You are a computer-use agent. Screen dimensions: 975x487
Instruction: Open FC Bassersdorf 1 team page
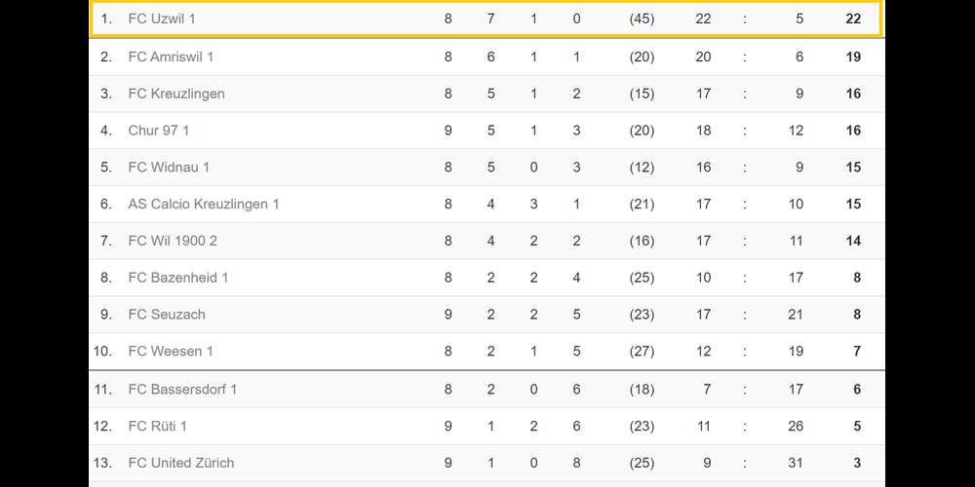point(182,390)
